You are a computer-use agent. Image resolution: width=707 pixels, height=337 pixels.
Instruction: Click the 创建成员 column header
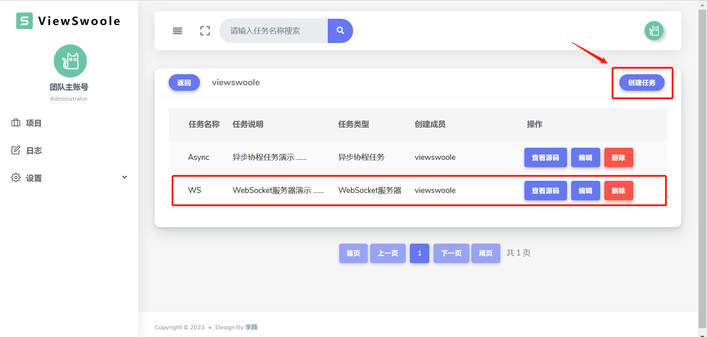pos(430,124)
